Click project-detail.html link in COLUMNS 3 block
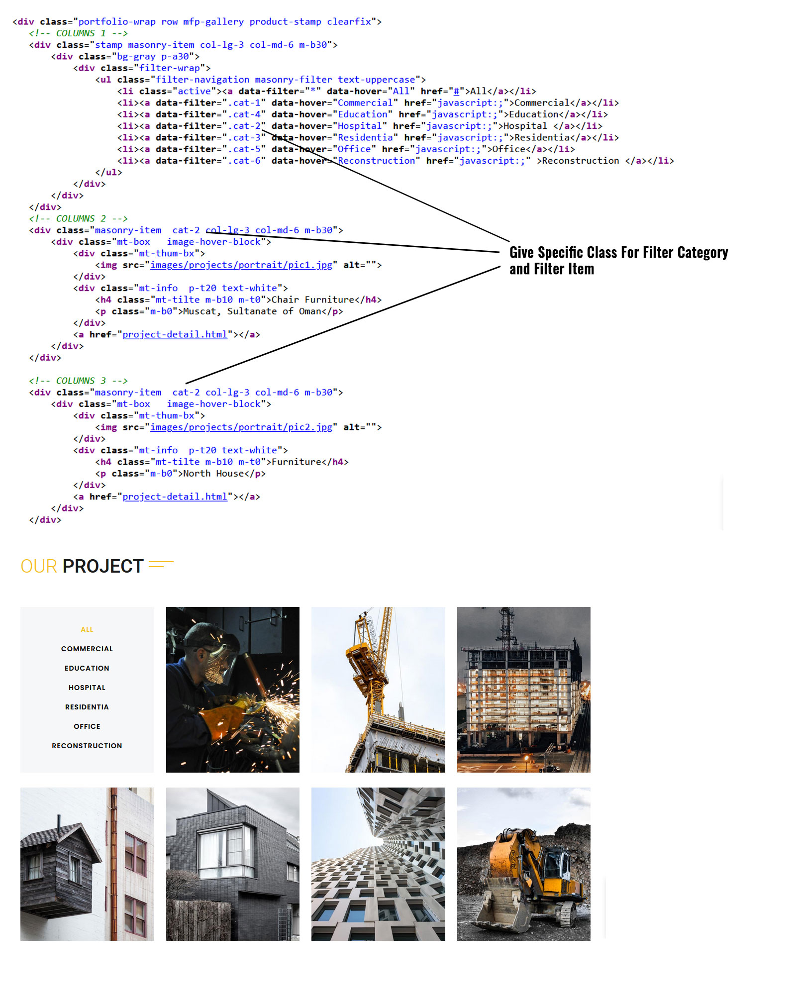The image size is (796, 995). coord(175,497)
